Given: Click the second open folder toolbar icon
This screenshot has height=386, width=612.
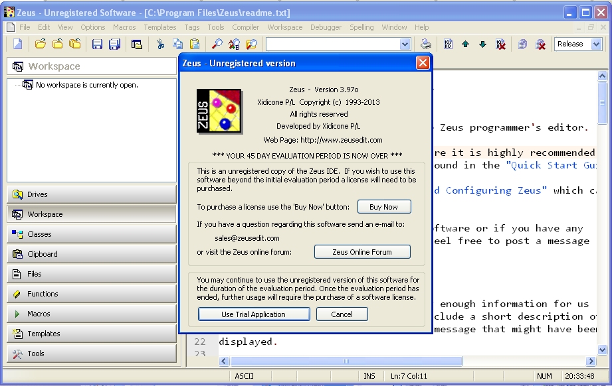Looking at the screenshot, I should 57,44.
